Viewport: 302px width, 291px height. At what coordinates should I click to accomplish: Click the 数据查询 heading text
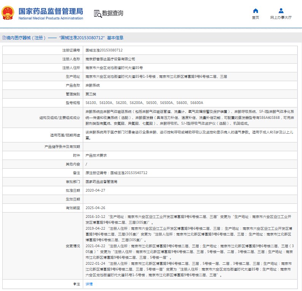(x=112, y=13)
